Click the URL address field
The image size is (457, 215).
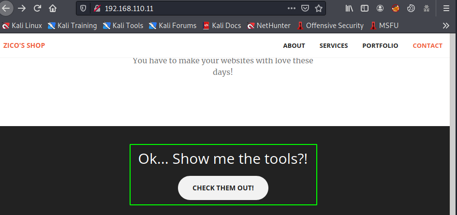[x=193, y=8]
